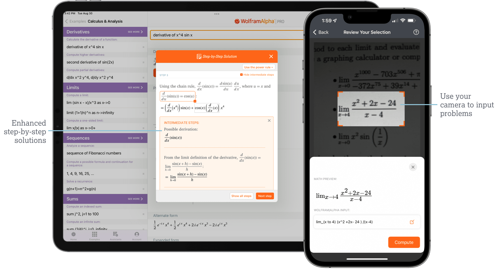Expand Sequences with SEE MORE
This screenshot has height=270, width=495.
135,138
